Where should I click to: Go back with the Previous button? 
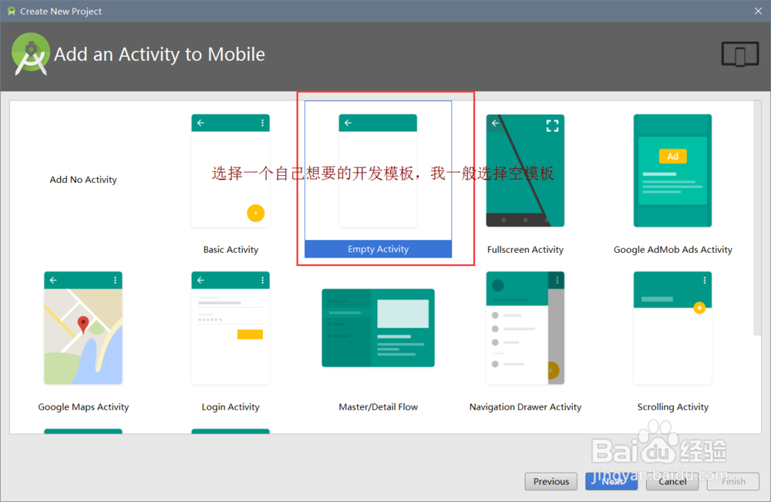pos(550,481)
